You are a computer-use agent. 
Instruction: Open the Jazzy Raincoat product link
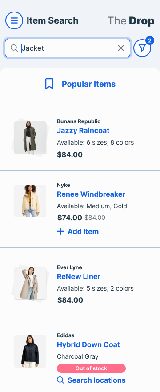pos(83,130)
